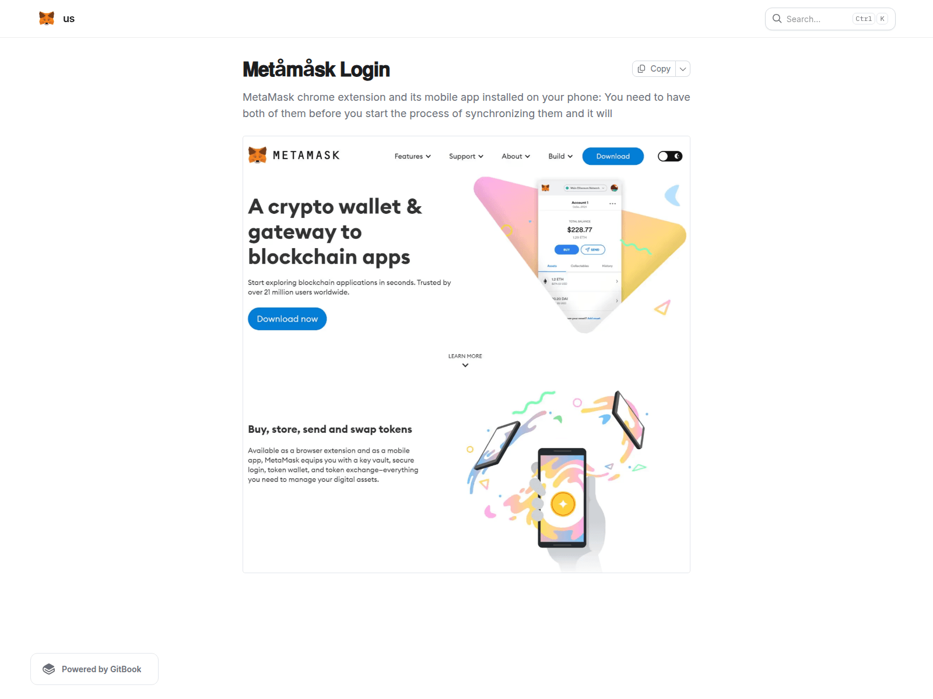The height and width of the screenshot is (699, 933).
Task: Click the METAMASK fox logo in embedded page
Action: pos(257,155)
